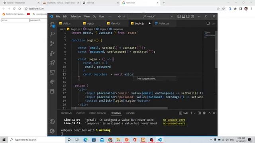Viewport: 255px width, 143px height.
Task: Open the View menu
Action: [87, 16]
